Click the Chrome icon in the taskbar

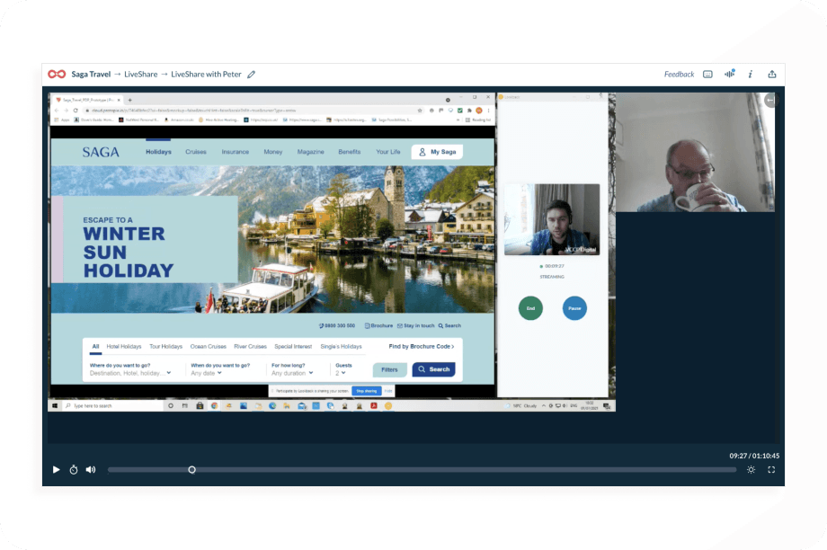[x=214, y=406]
